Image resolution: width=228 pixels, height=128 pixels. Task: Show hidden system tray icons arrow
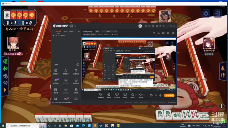coord(203,125)
